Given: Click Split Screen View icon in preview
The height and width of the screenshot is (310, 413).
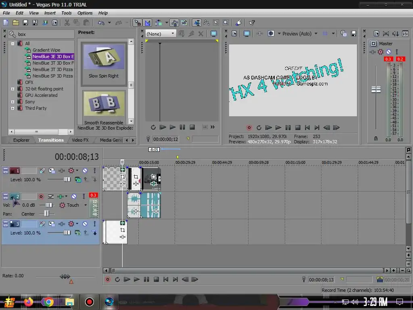Looking at the screenshot, I should (271, 34).
